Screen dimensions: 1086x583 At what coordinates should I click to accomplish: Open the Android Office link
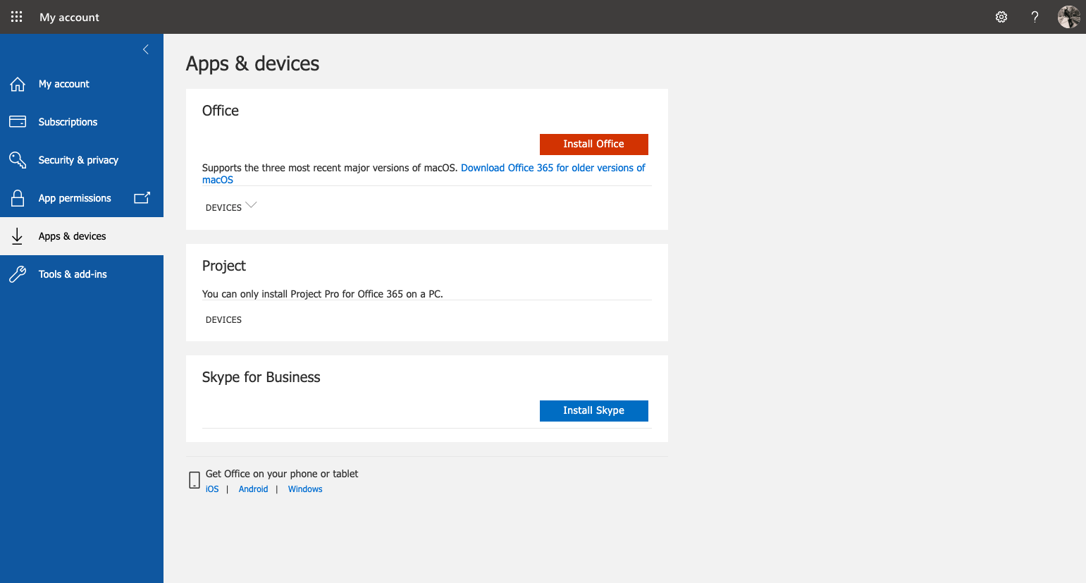click(x=253, y=489)
